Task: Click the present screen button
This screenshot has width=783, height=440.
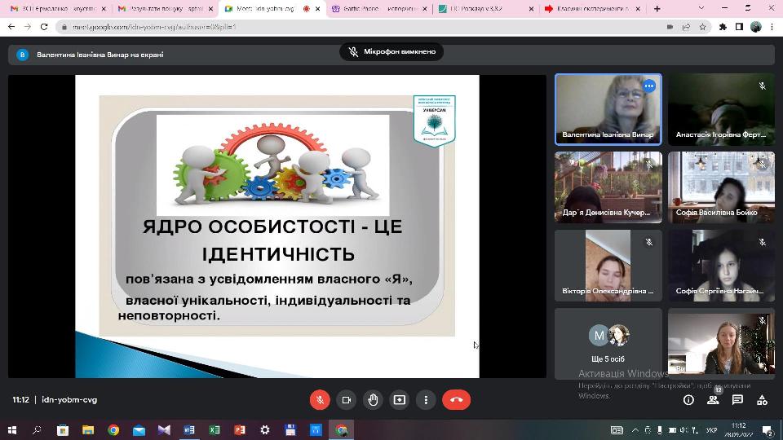Action: click(x=399, y=400)
